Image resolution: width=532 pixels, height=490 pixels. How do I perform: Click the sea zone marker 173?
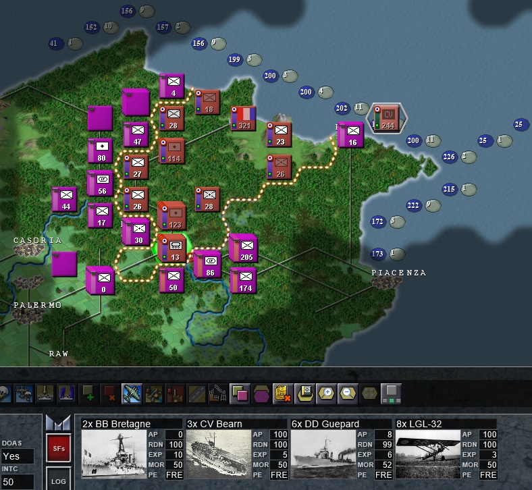pyautogui.click(x=377, y=254)
